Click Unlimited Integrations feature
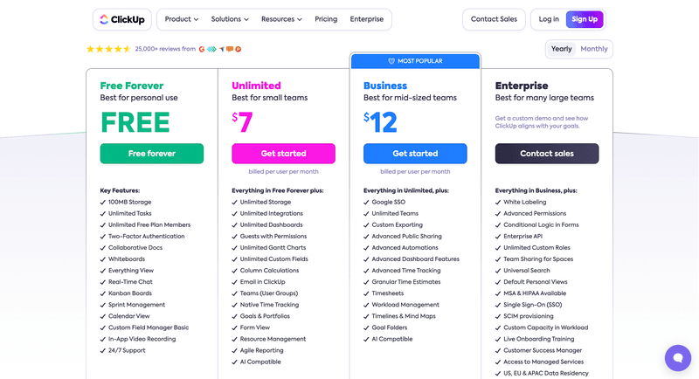 coord(272,214)
